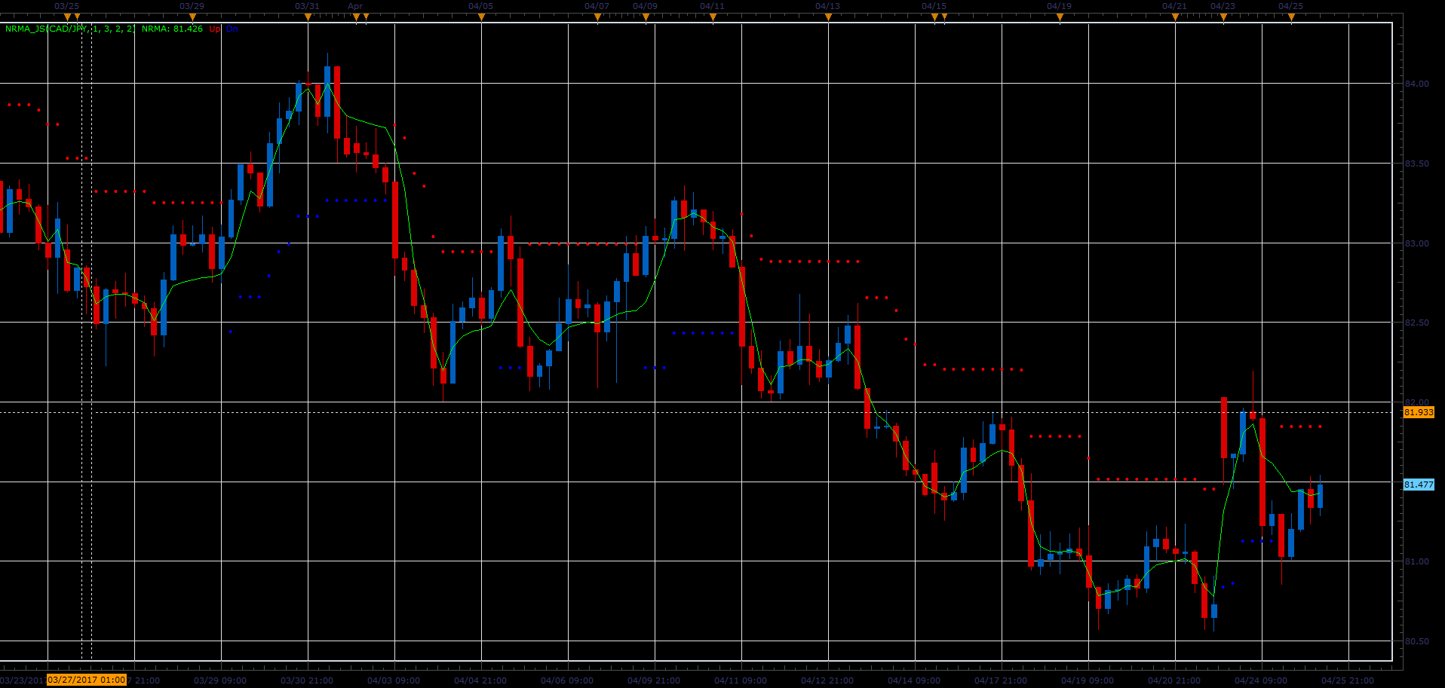
Task: Click the 82.50 price axis label
Action: (x=1416, y=323)
